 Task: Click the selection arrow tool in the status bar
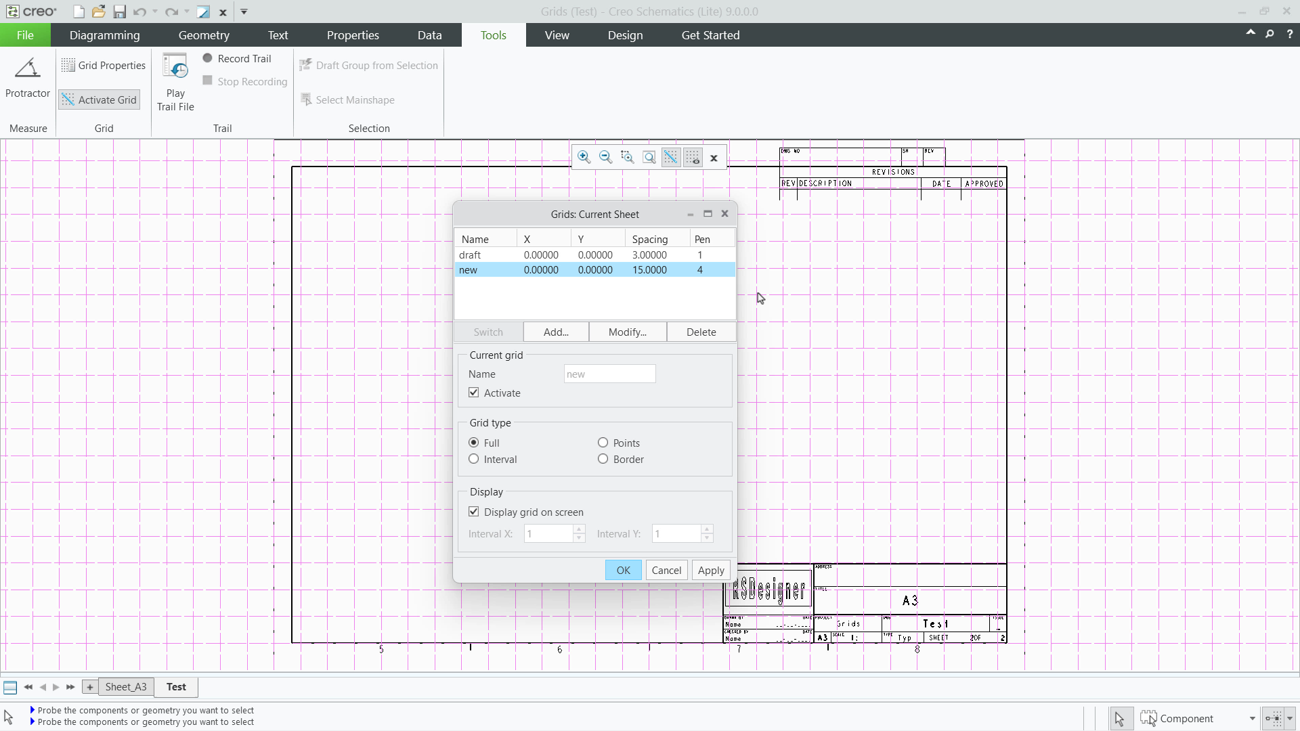point(1120,719)
